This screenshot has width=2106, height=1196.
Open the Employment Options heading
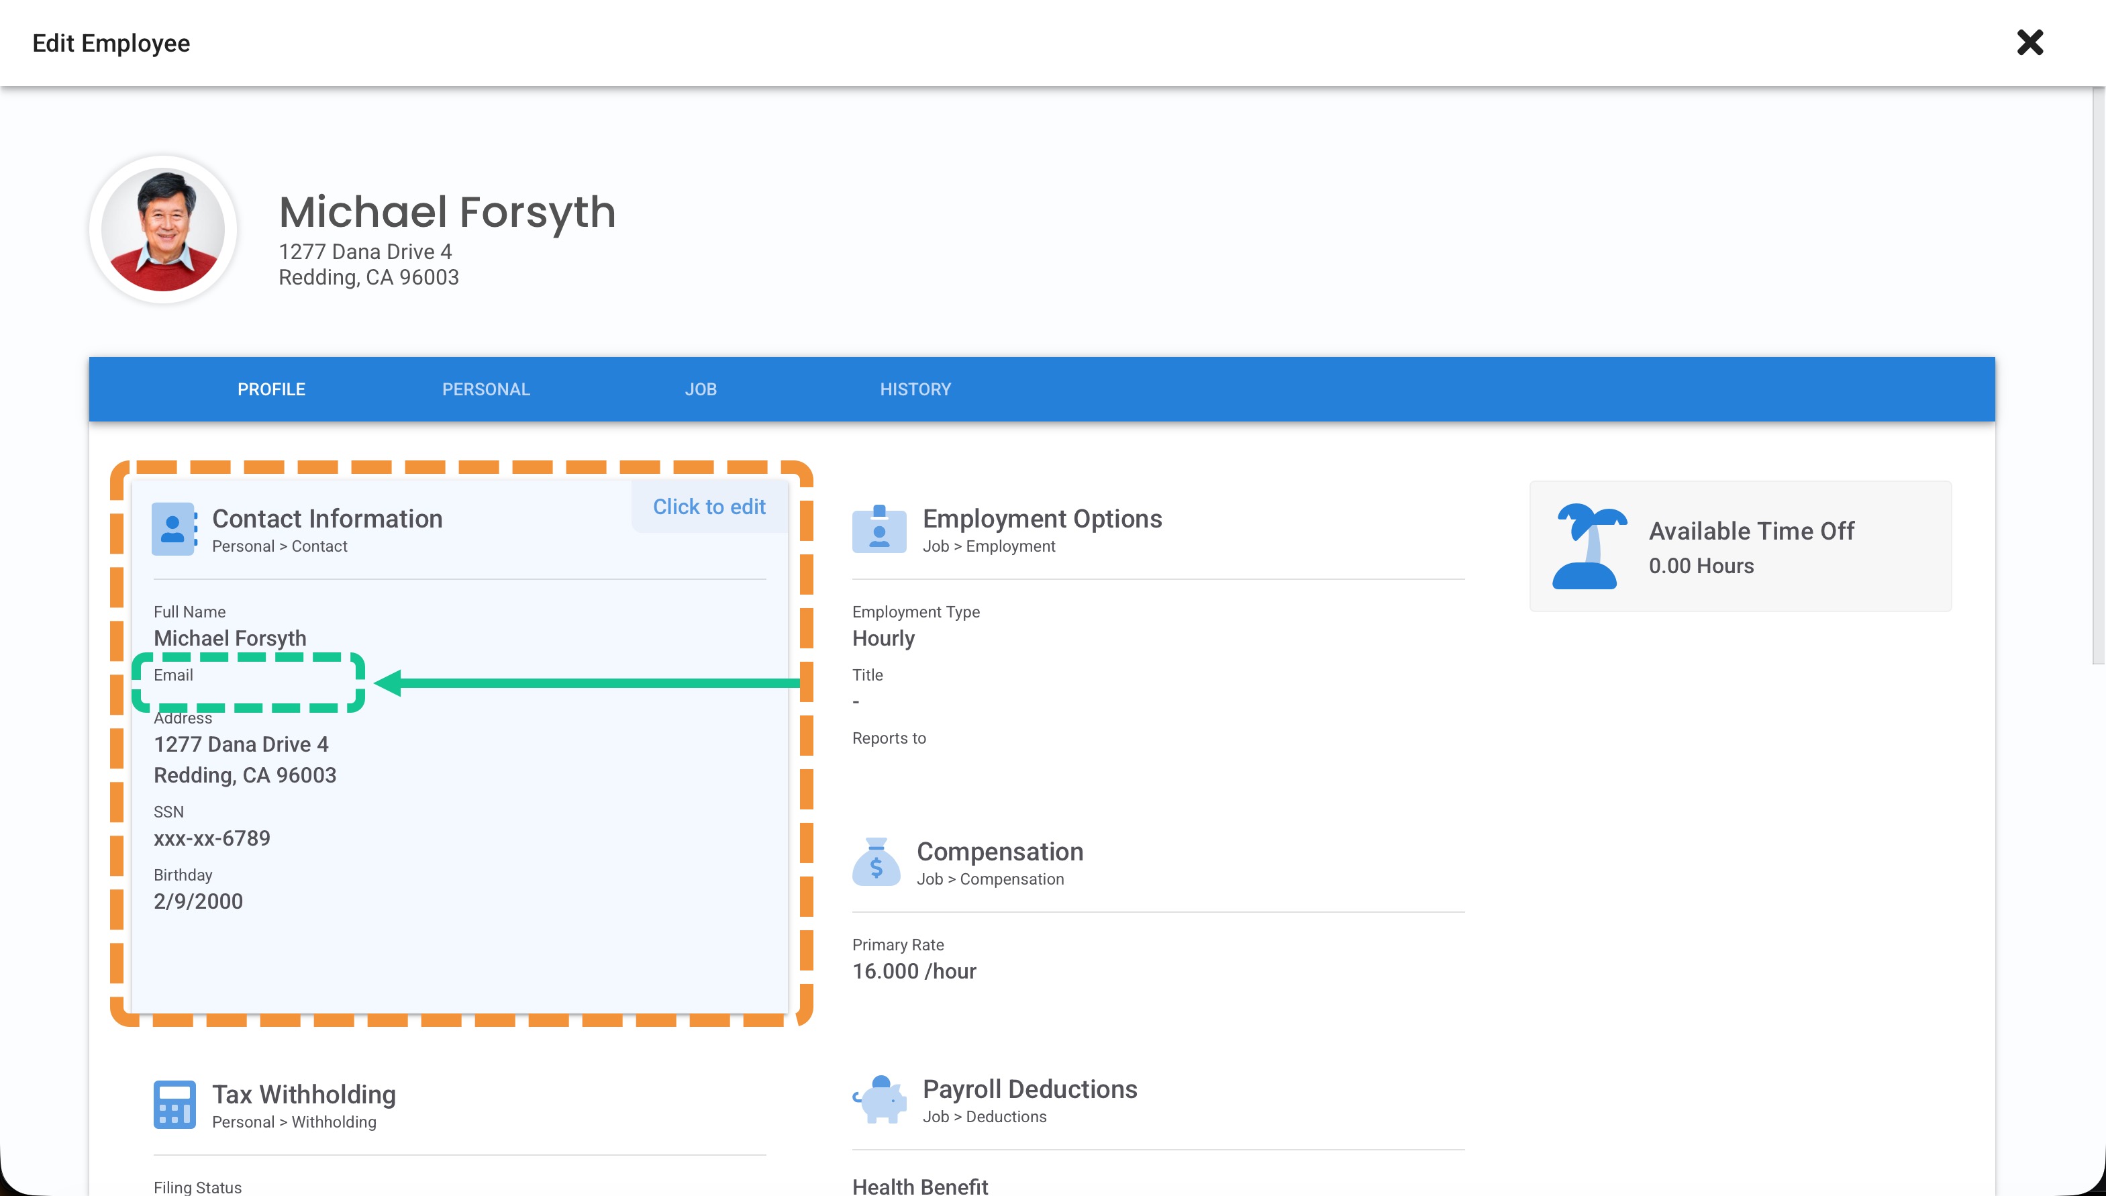coord(1042,518)
